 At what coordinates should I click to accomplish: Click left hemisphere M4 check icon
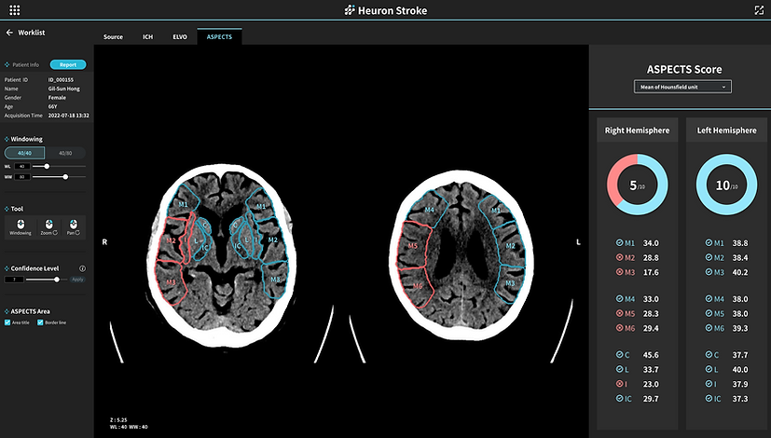(x=709, y=299)
